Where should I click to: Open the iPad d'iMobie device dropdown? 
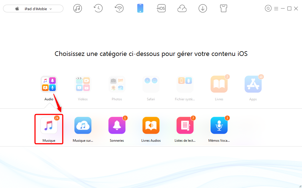pos(33,9)
